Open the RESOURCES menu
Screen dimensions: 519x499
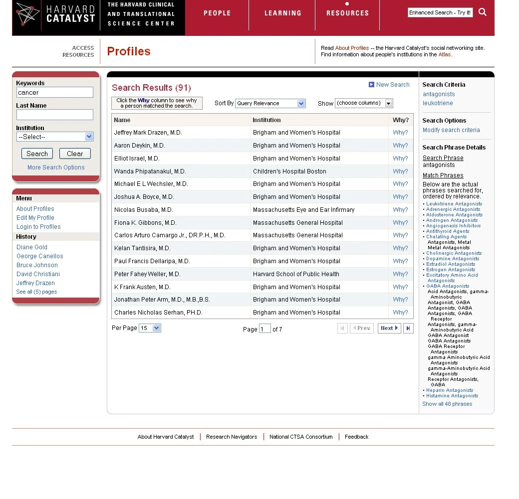[x=347, y=13]
